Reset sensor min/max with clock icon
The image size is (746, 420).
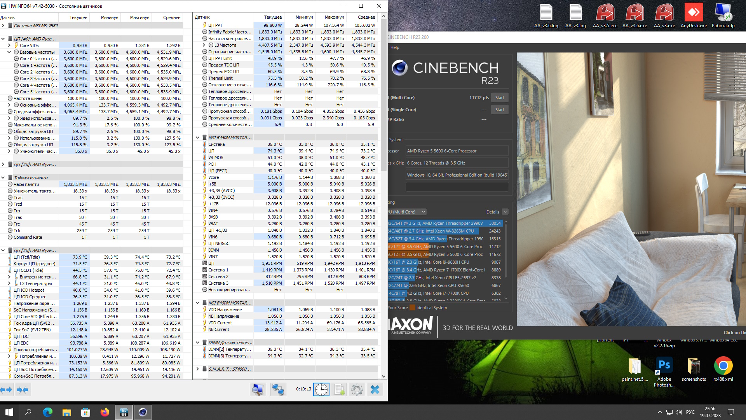point(321,390)
